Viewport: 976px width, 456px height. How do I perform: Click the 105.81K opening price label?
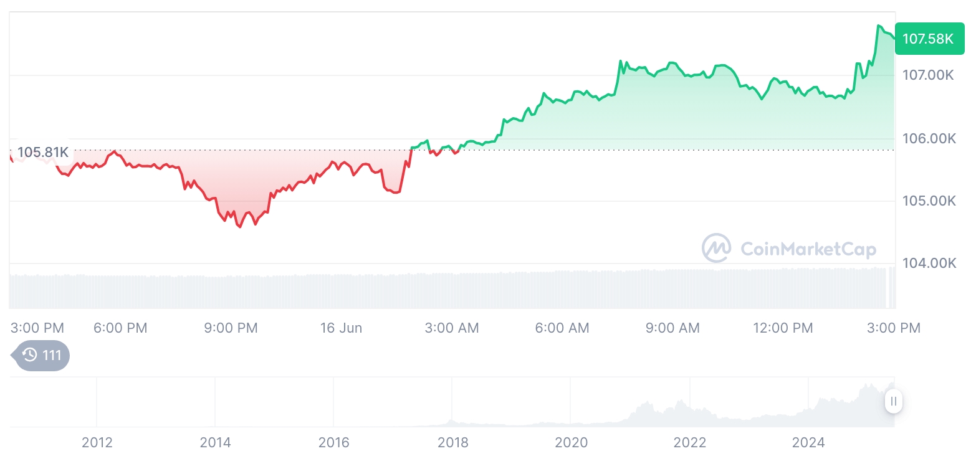[42, 152]
